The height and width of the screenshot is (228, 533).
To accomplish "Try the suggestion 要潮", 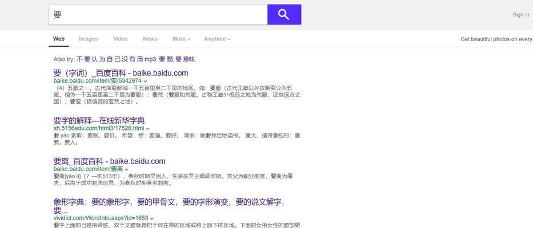I will pos(166,59).
